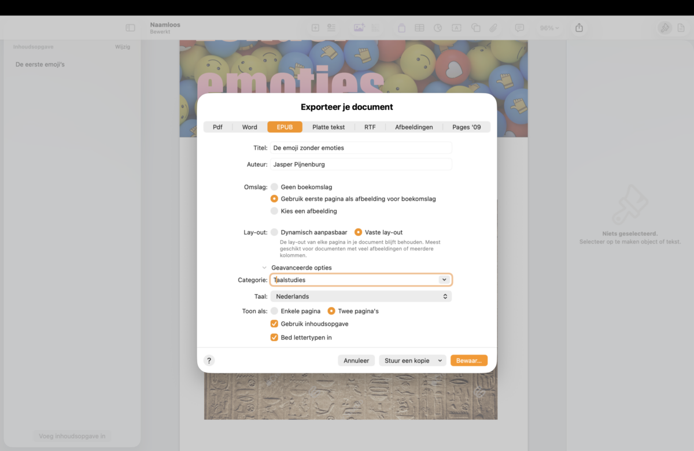Viewport: 694px width, 451px height.
Task: Click the insert table icon
Action: [x=419, y=28]
